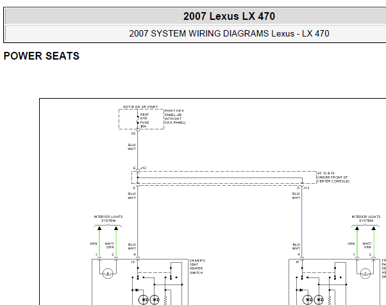Click the resistor symbol in passenger's switch

coord(330,300)
